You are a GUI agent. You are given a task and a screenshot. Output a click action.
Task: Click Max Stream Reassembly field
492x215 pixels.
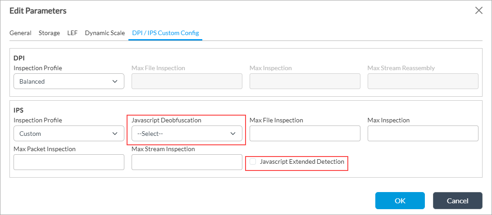423,81
